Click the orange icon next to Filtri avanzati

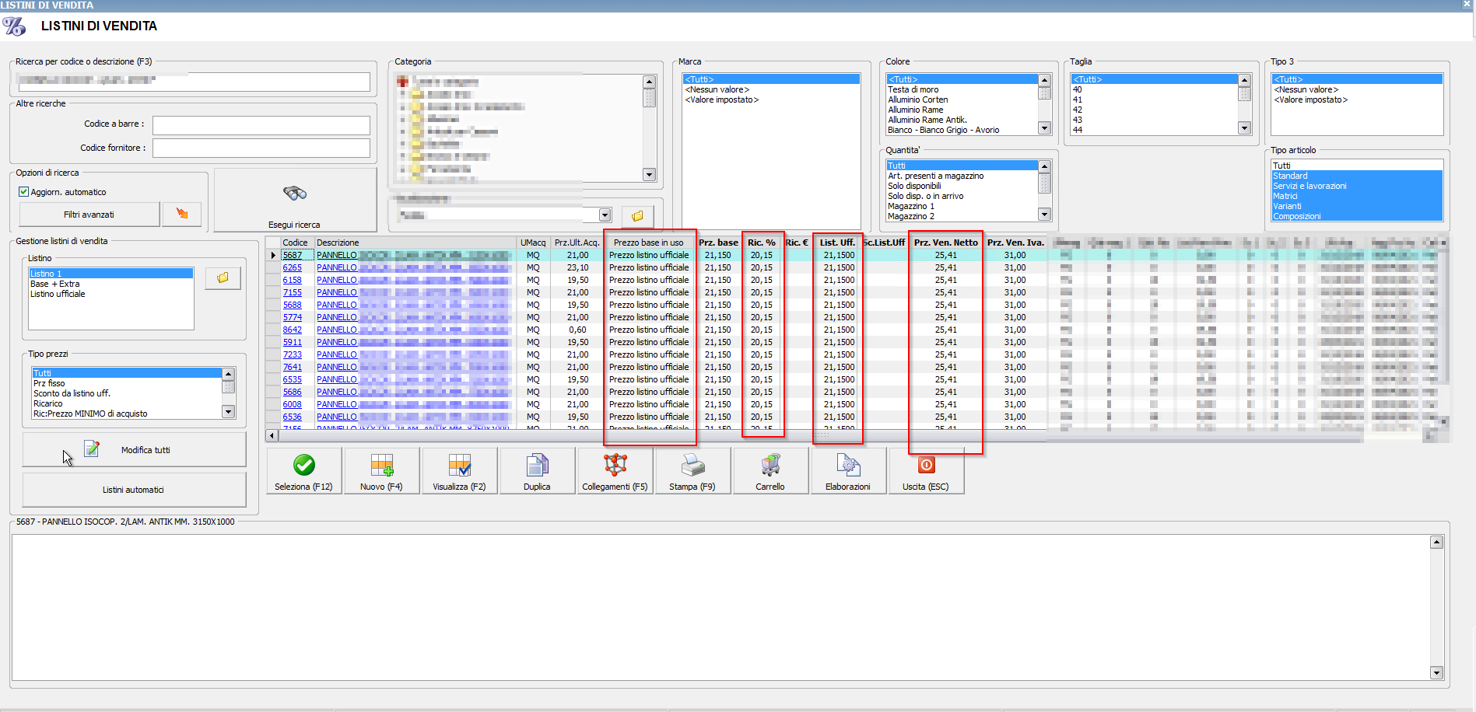182,214
